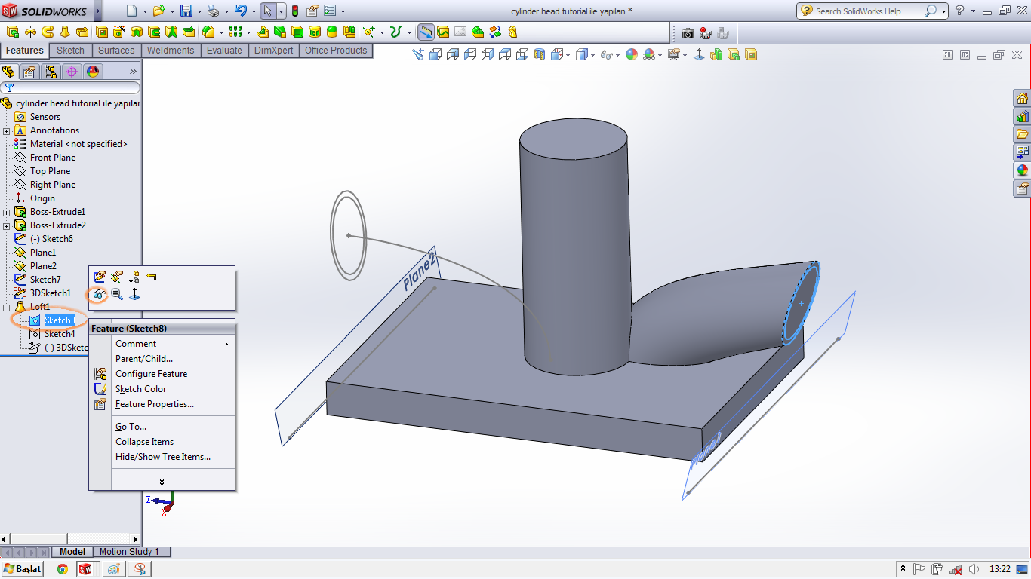Click the Başlat start button
The image size is (1031, 579).
pos(23,569)
